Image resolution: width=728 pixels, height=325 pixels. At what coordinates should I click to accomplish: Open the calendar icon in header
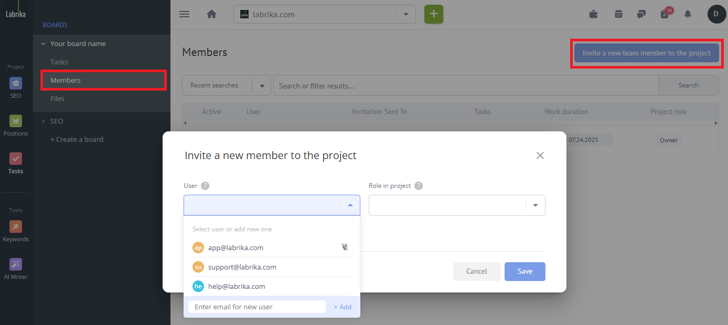(x=618, y=14)
